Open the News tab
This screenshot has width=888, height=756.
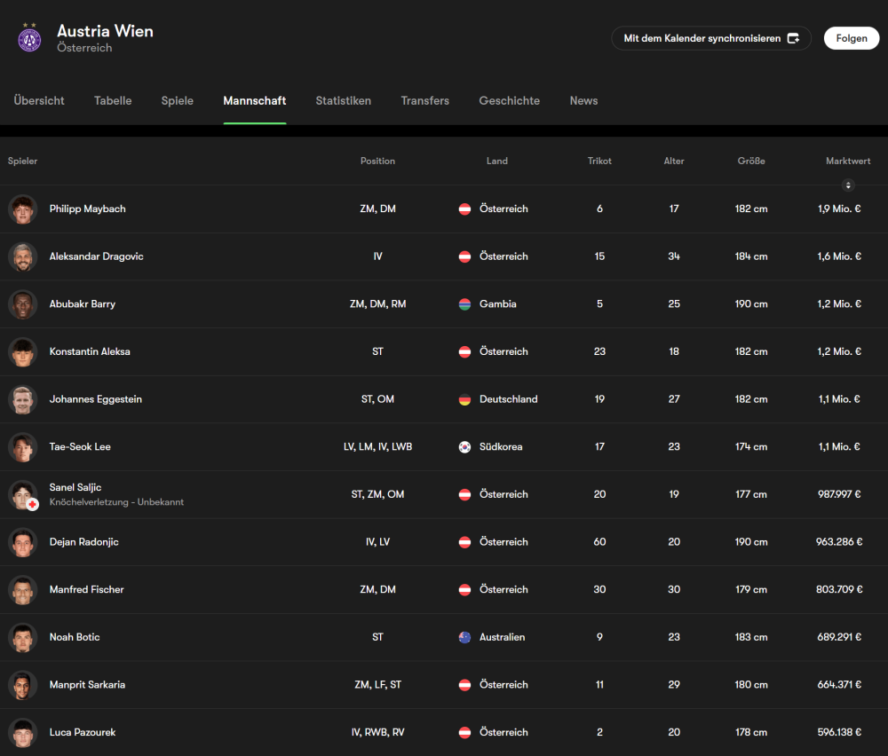point(583,101)
